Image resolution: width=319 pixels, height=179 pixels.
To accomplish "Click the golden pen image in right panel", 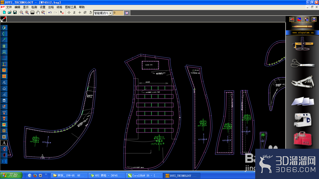I will 302,27.
